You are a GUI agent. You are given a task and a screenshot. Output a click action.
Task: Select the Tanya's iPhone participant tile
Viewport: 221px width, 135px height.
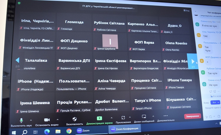(147, 101)
